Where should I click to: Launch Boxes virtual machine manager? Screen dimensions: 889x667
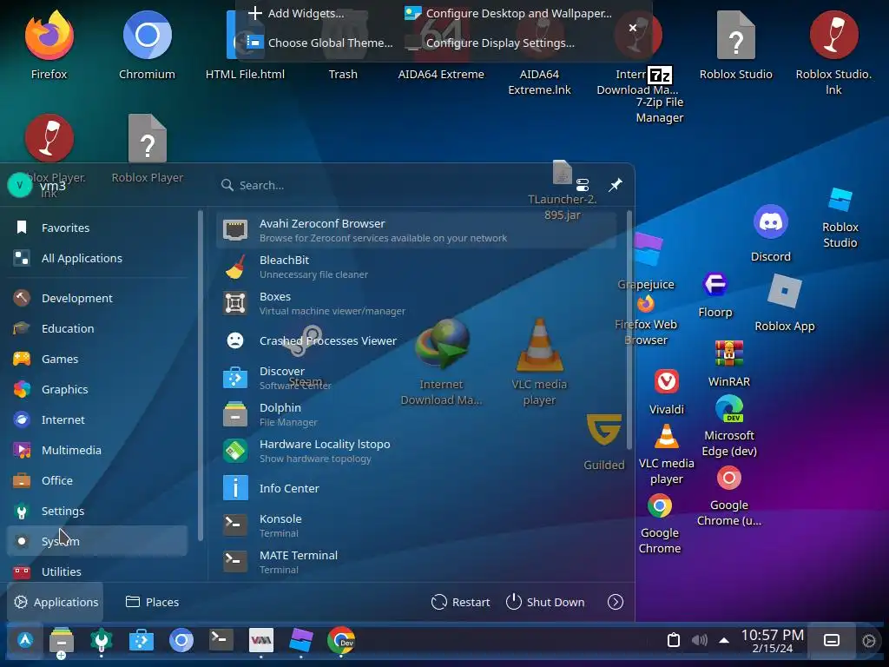tap(416, 303)
